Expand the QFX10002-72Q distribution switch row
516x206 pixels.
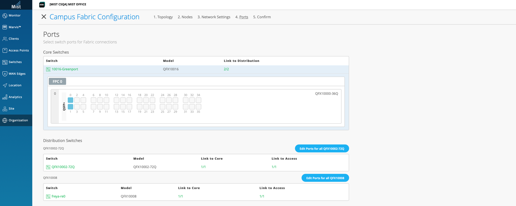63,167
